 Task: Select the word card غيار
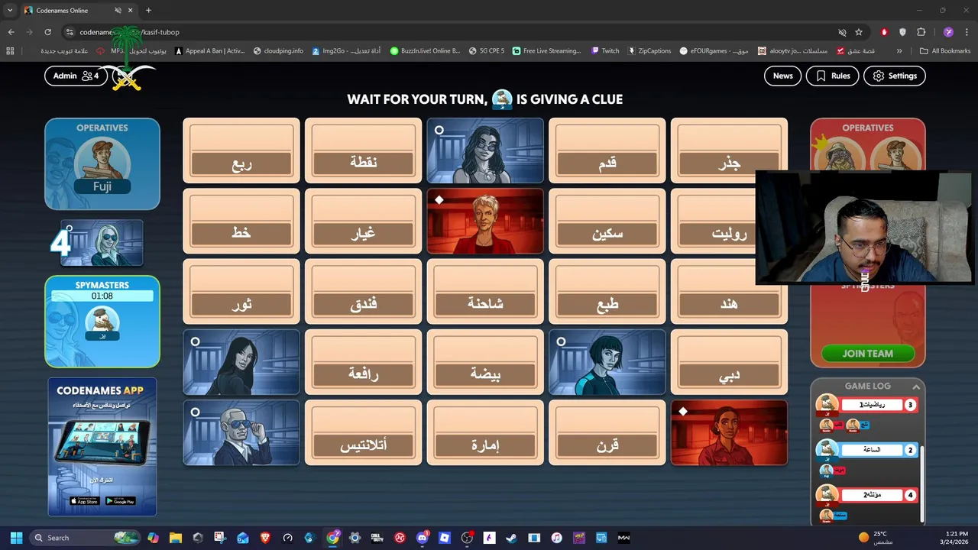pyautogui.click(x=364, y=222)
